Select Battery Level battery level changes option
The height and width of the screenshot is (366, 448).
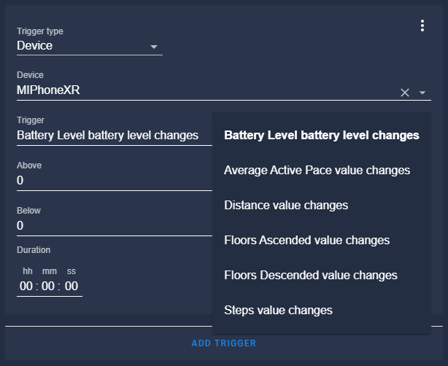tap(321, 135)
